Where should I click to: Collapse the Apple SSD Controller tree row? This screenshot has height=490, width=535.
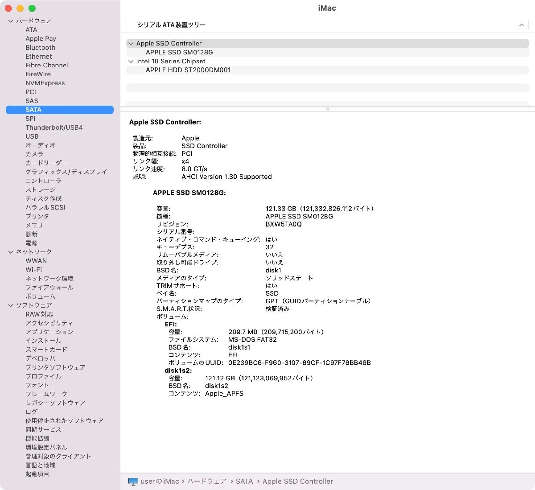[x=131, y=44]
